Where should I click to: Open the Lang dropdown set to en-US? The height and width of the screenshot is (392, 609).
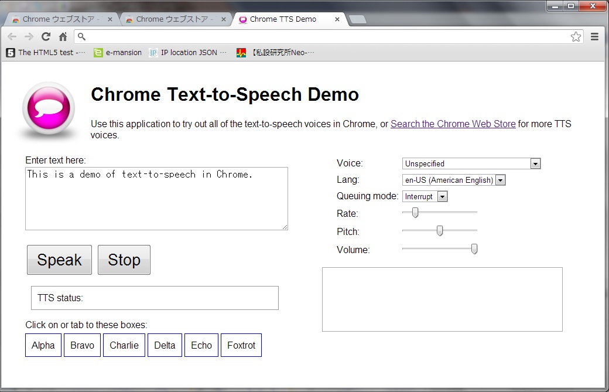454,180
